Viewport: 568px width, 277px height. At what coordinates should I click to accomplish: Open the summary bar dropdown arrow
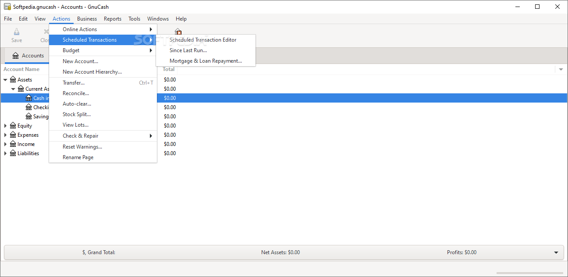556,252
